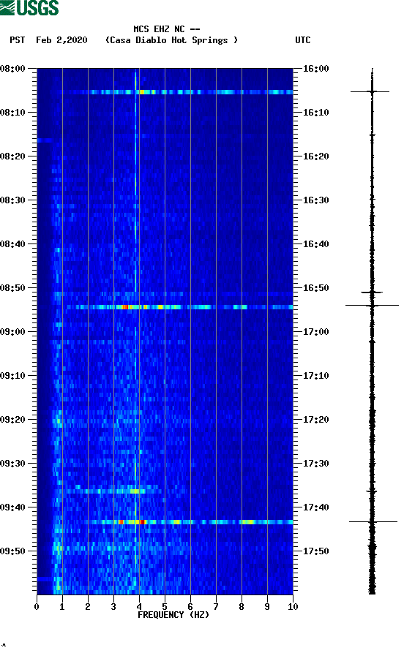Click the 17:50 UTC time label
Viewport: 404px width, 653px height.
(x=316, y=551)
